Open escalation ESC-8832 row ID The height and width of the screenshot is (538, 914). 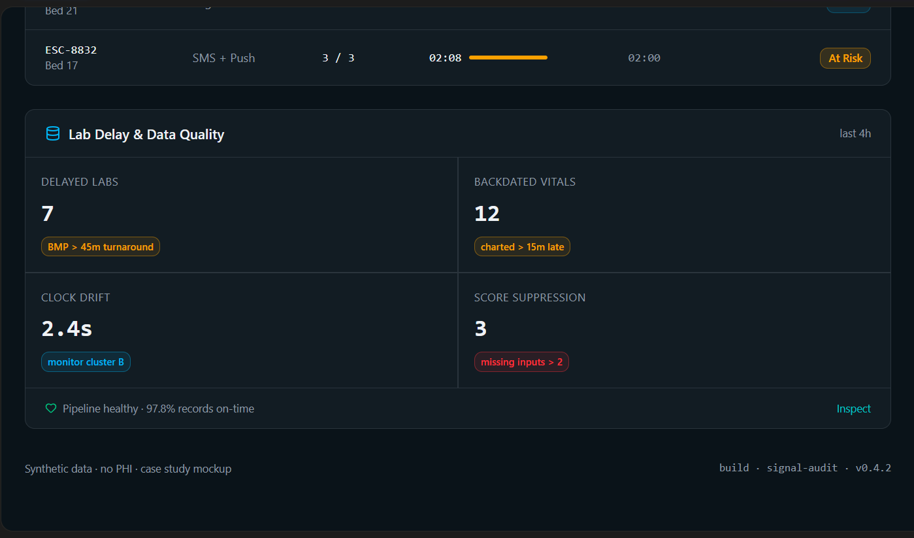click(x=71, y=50)
